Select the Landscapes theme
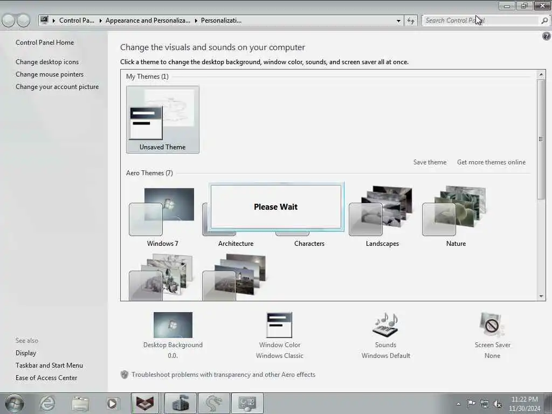552x414 pixels. click(x=382, y=216)
